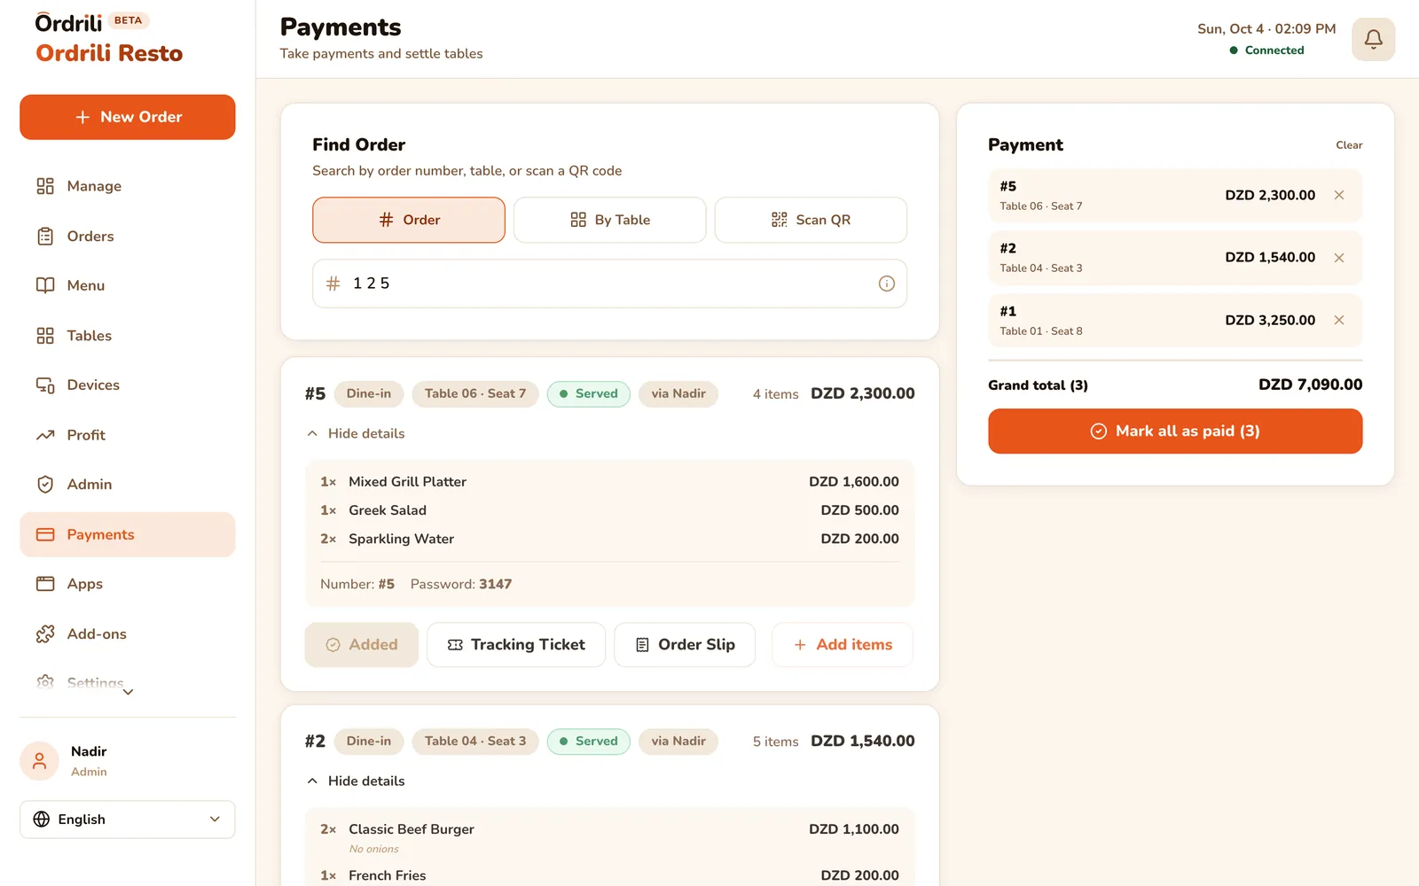Switch search mode to Order
This screenshot has width=1419, height=886.
[x=409, y=220]
